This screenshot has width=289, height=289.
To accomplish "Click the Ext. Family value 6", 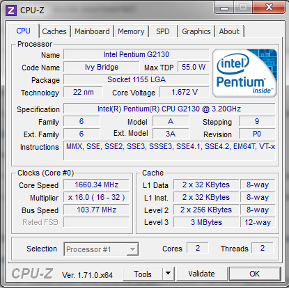I will click(81, 134).
